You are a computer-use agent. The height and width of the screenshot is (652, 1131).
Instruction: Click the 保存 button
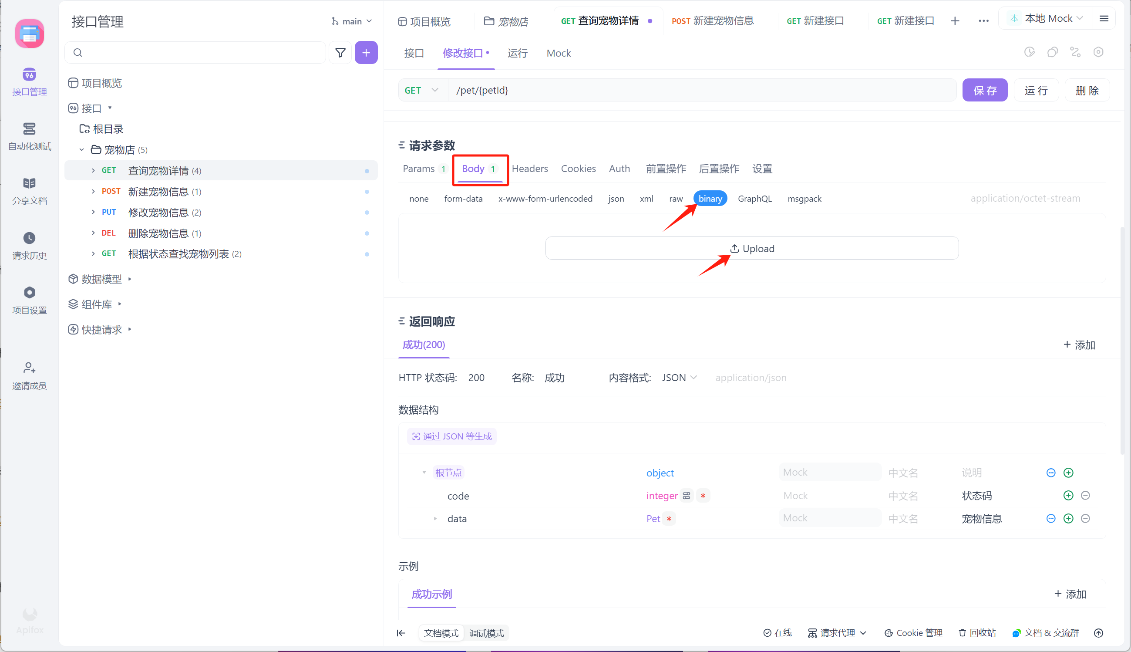pos(985,91)
